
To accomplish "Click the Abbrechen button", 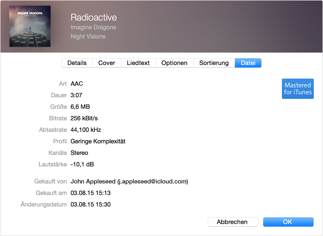I will pyautogui.click(x=233, y=222).
